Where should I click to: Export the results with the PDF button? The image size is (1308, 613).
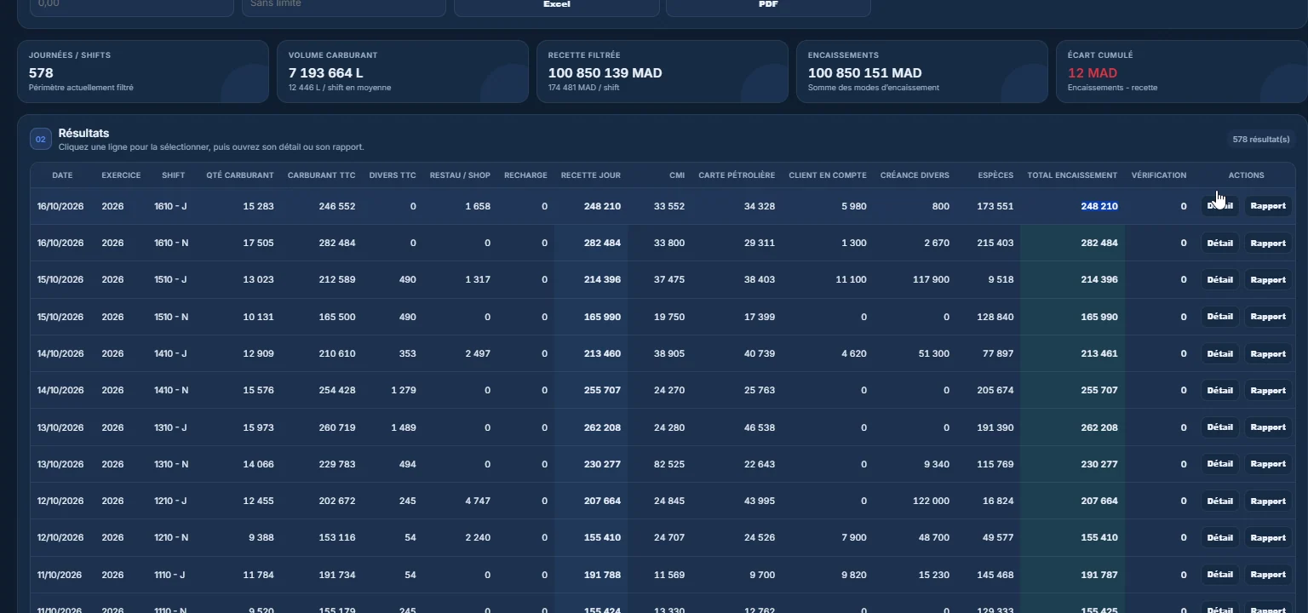pos(768,7)
